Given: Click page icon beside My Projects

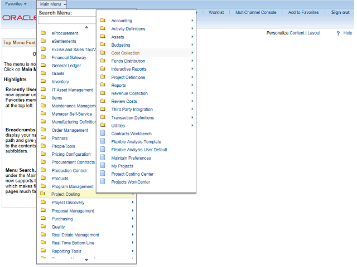Looking at the screenshot, I should pyautogui.click(x=103, y=165).
